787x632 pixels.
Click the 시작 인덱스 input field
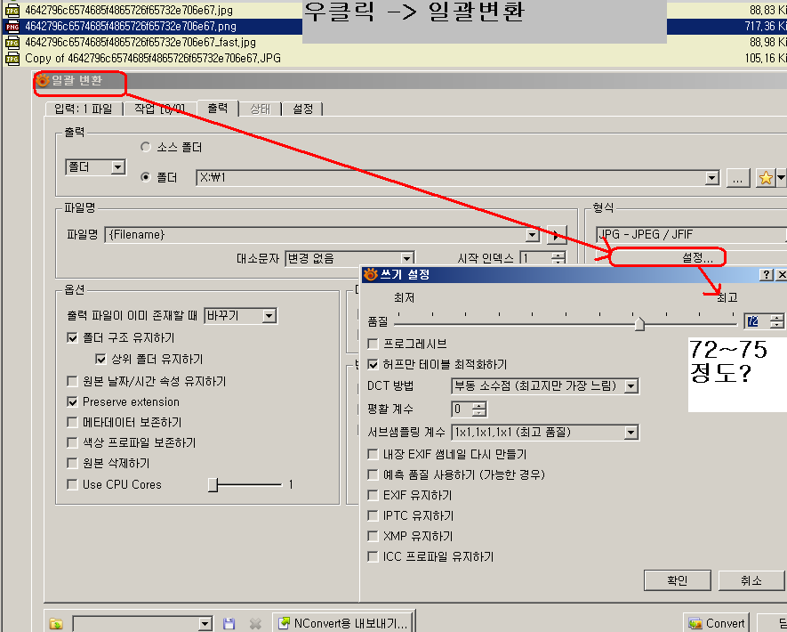[536, 258]
